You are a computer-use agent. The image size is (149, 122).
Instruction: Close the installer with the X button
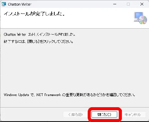pos(142,4)
